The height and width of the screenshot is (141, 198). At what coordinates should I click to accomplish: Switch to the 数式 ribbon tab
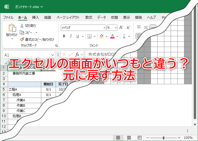(x=89, y=17)
